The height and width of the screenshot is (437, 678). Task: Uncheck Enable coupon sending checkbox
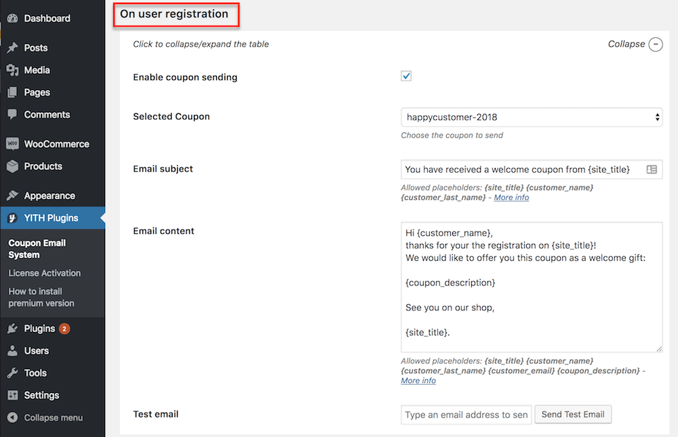(x=406, y=76)
